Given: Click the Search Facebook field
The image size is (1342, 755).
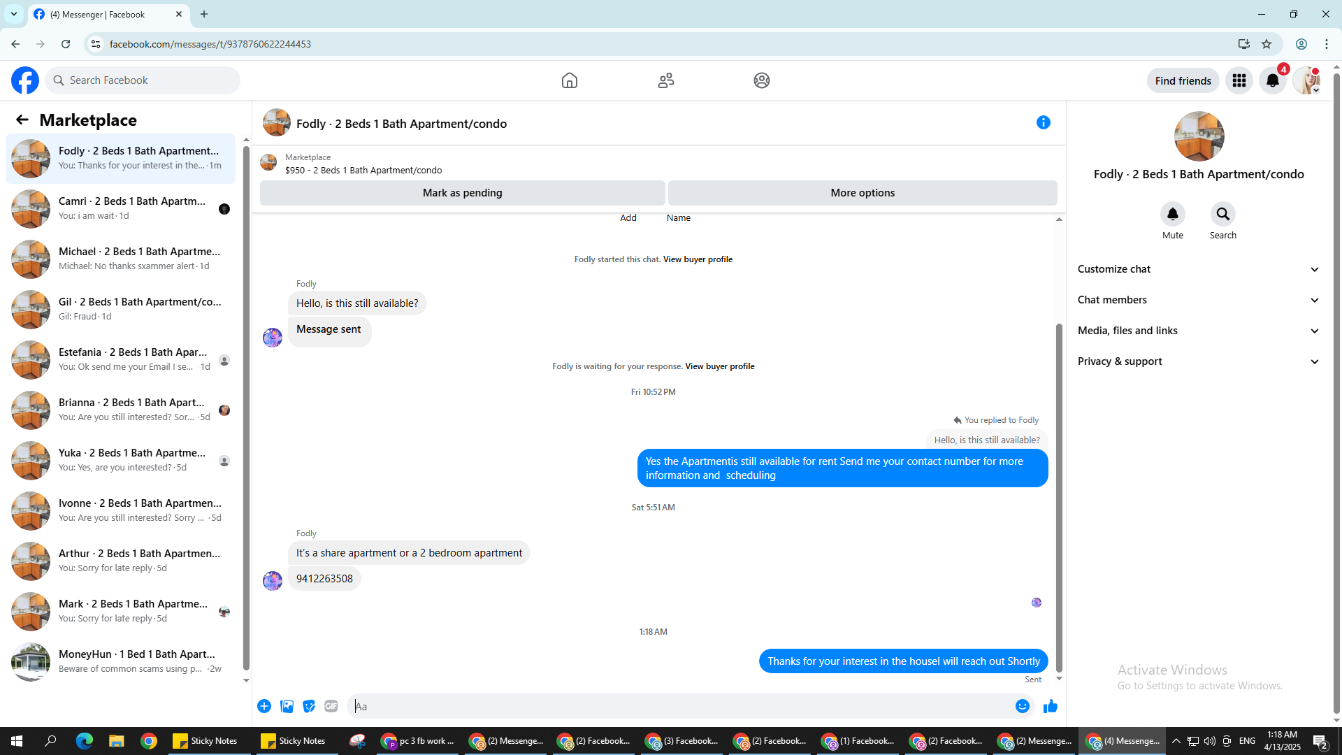Looking at the screenshot, I should [143, 80].
